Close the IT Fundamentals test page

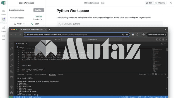(171, 3)
